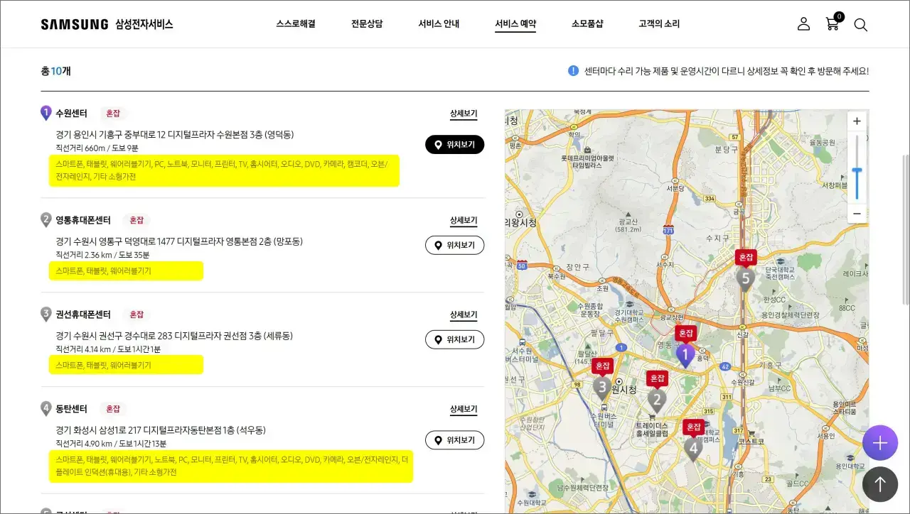Click 혼잡 badge next to 권선휴대폰센터

(x=136, y=315)
